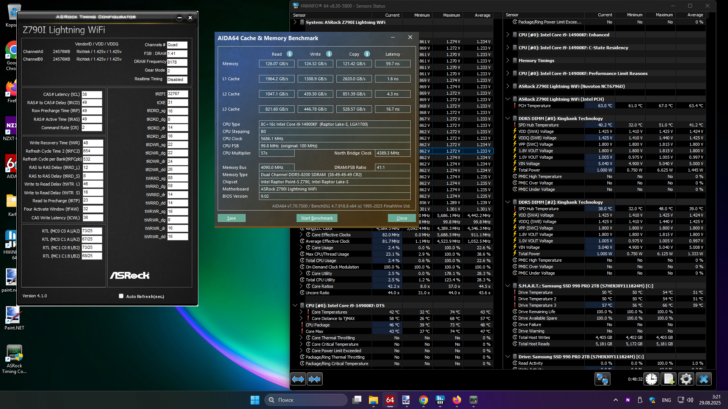Screen dimensions: 728x409
Task: Click tREFI value field
Action: click(x=177, y=94)
